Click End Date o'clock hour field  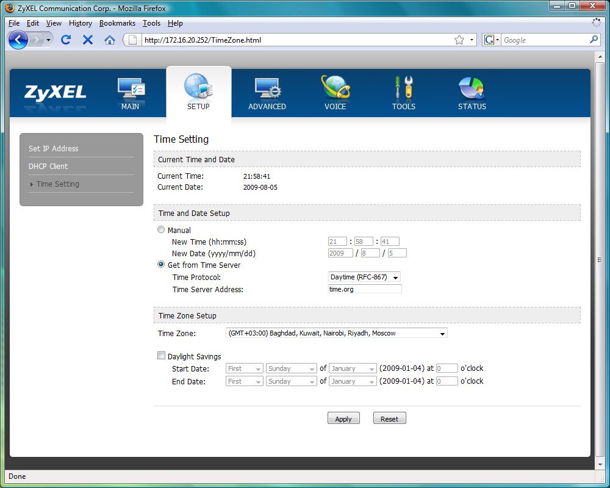447,381
